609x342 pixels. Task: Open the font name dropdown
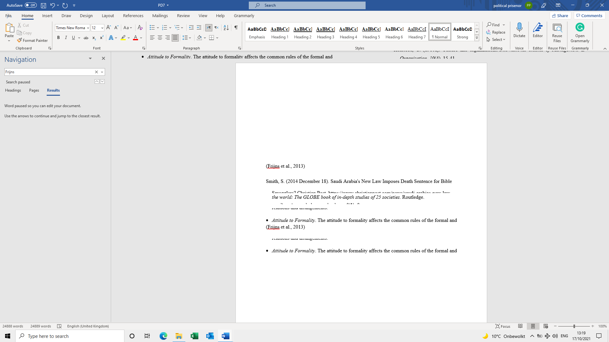(88, 28)
